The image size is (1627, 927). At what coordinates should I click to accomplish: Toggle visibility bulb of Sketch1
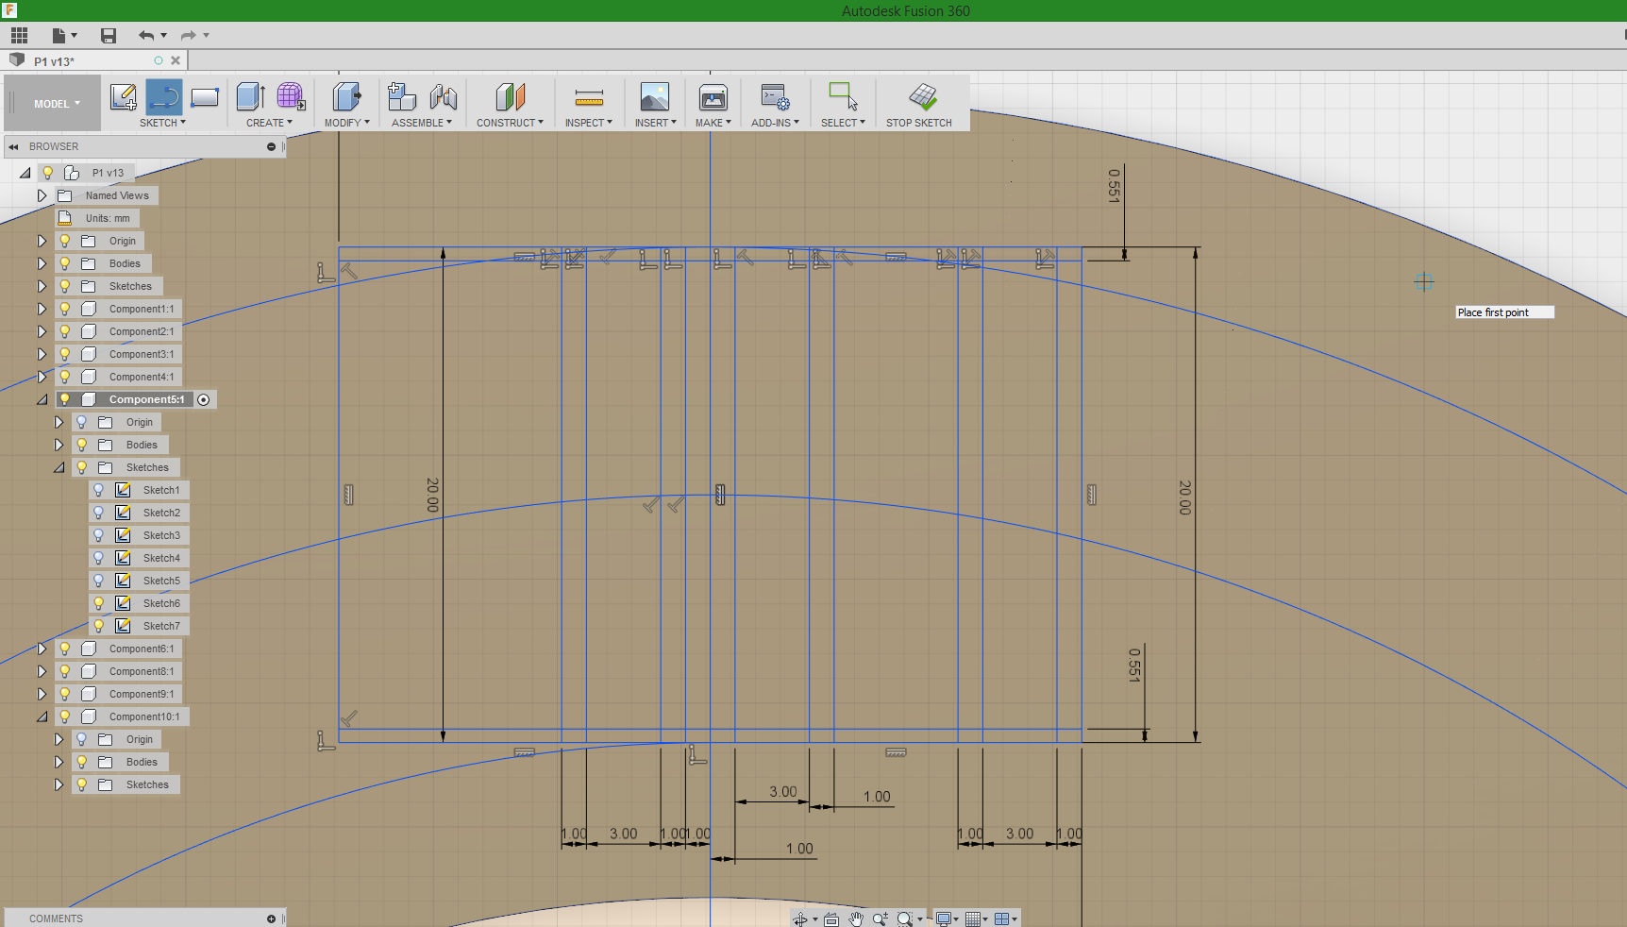[x=98, y=490]
